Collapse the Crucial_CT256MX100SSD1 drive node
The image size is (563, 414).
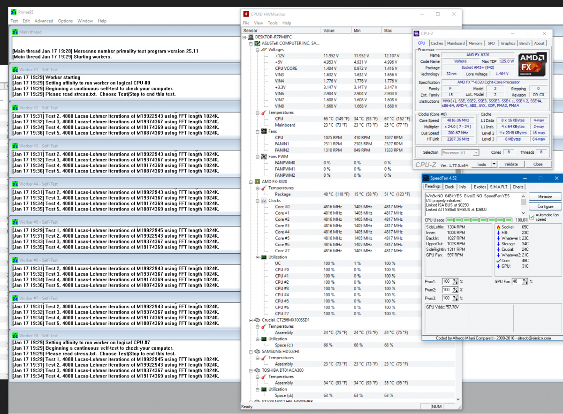point(251,320)
